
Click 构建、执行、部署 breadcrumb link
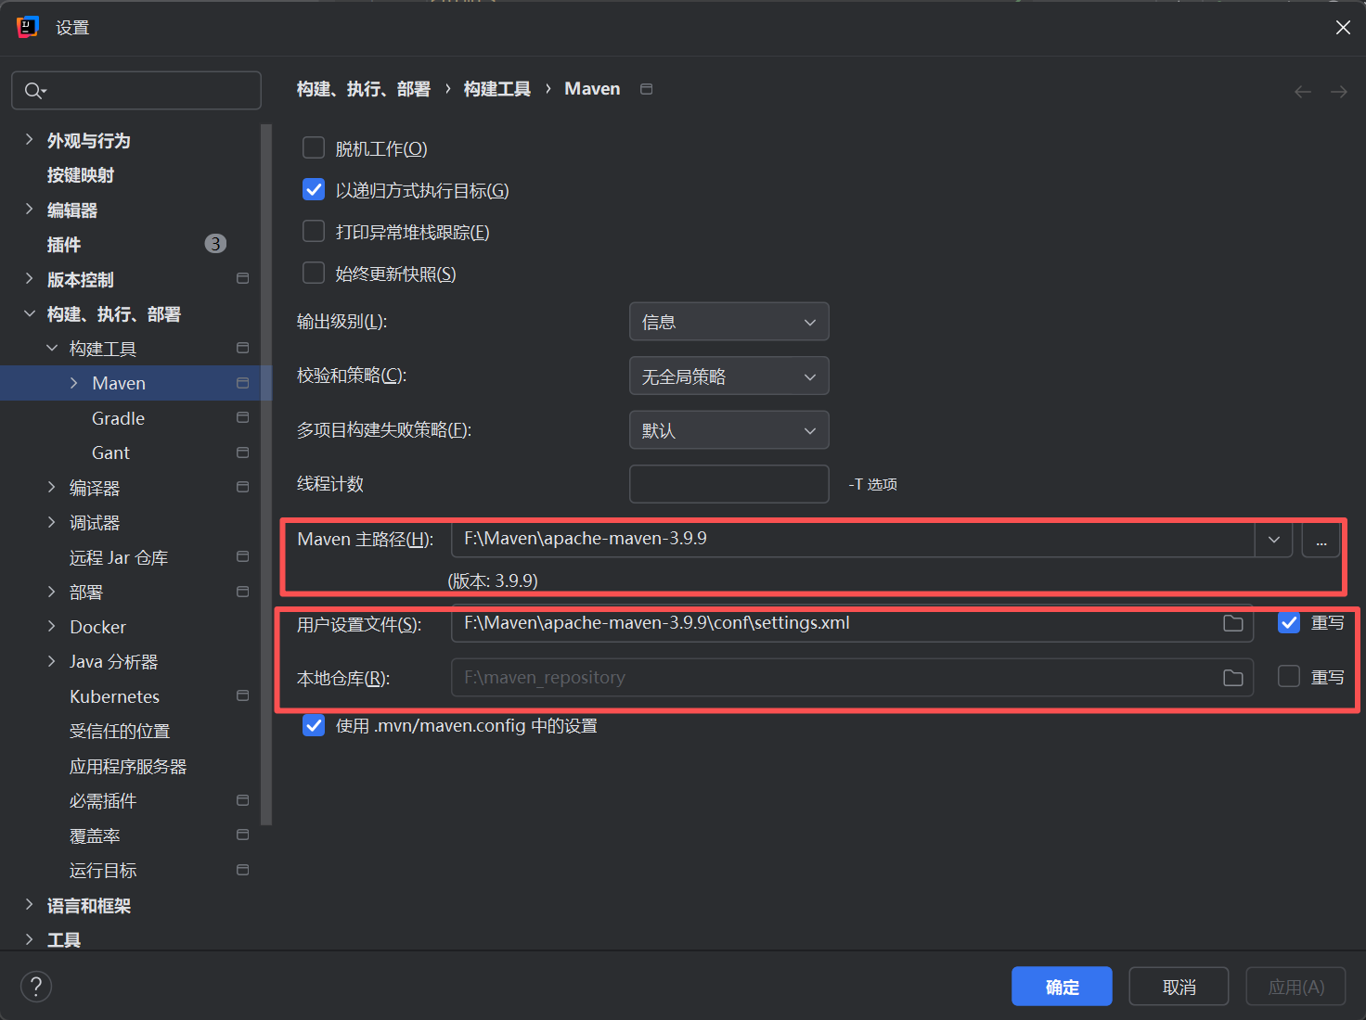tap(364, 89)
